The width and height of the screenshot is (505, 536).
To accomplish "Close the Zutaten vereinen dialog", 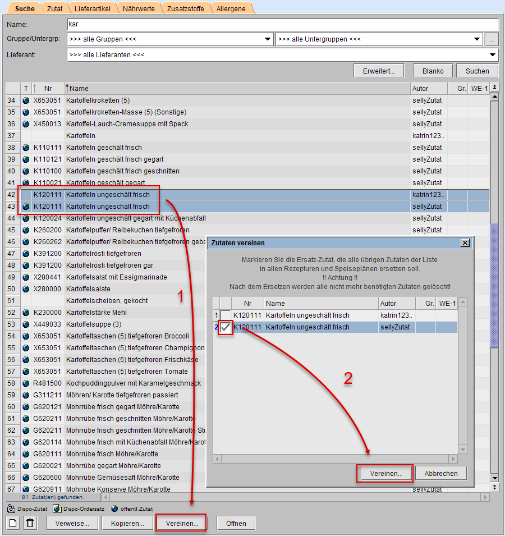I will tap(465, 243).
